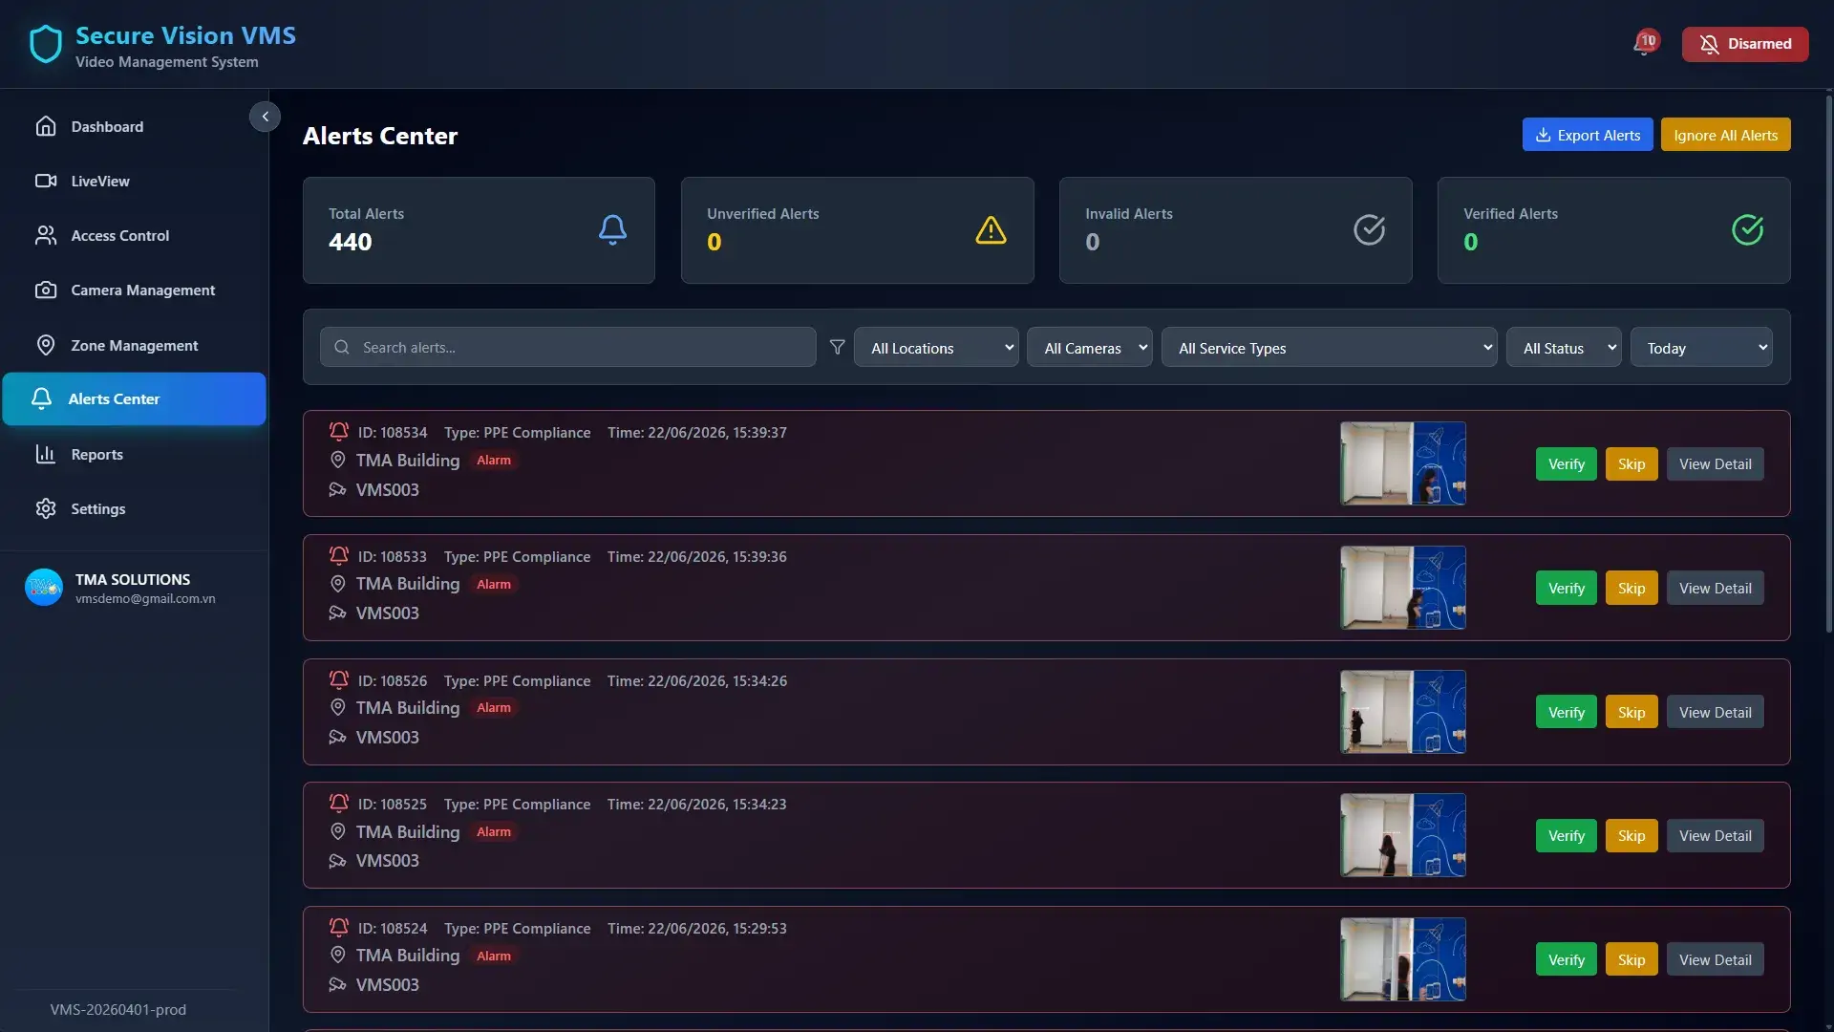Image resolution: width=1834 pixels, height=1032 pixels.
Task: Verify alert ID 108524
Action: click(x=1566, y=959)
